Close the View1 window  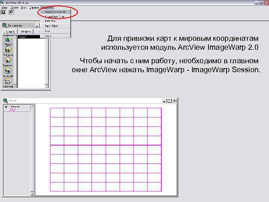174,101
